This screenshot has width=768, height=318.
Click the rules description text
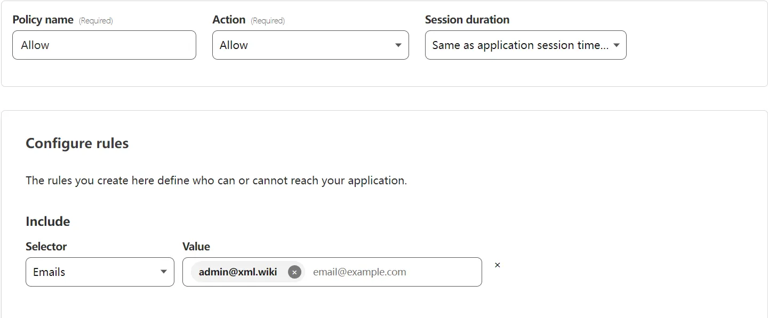point(216,181)
